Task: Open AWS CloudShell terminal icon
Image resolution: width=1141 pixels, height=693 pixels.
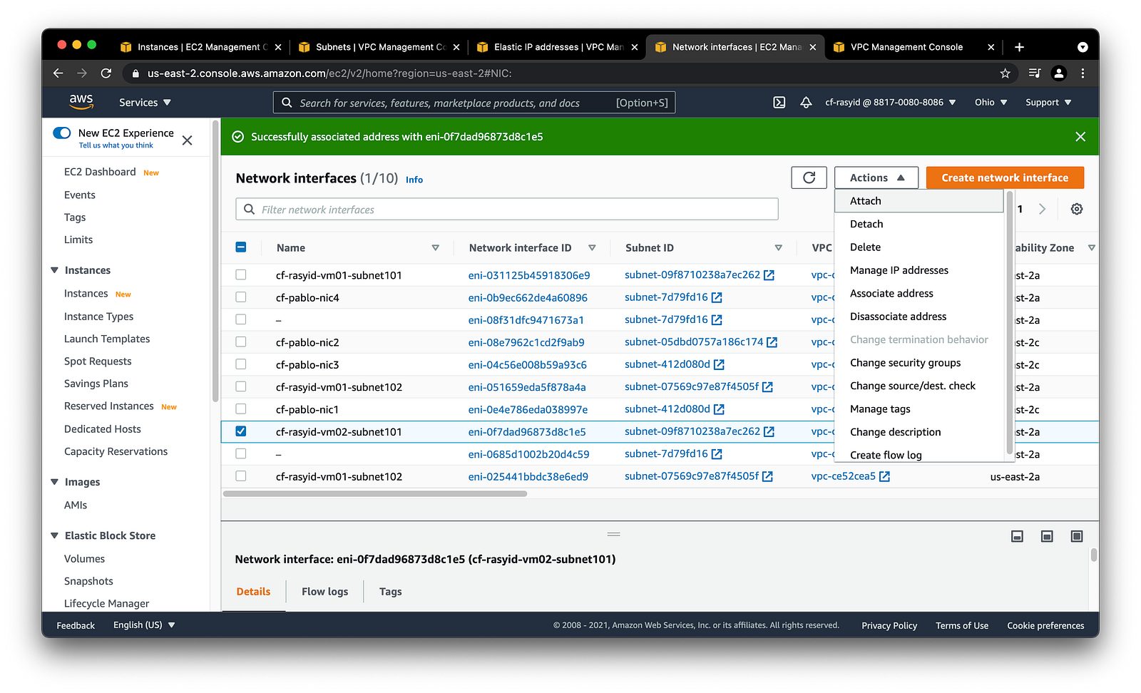Action: (779, 103)
